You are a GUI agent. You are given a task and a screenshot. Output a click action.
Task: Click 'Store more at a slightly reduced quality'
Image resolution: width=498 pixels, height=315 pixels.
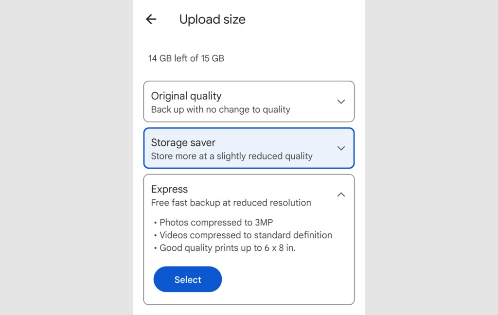coord(232,156)
